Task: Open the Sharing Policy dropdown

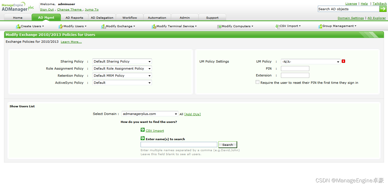Action: [x=122, y=61]
